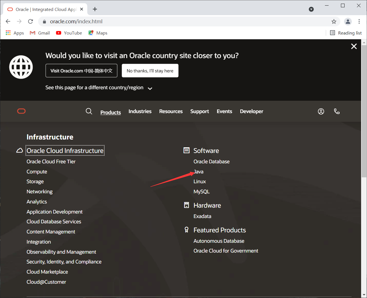Screen dimensions: 367x298
Task: Bookmark this page with the star icon
Action: [334, 21]
